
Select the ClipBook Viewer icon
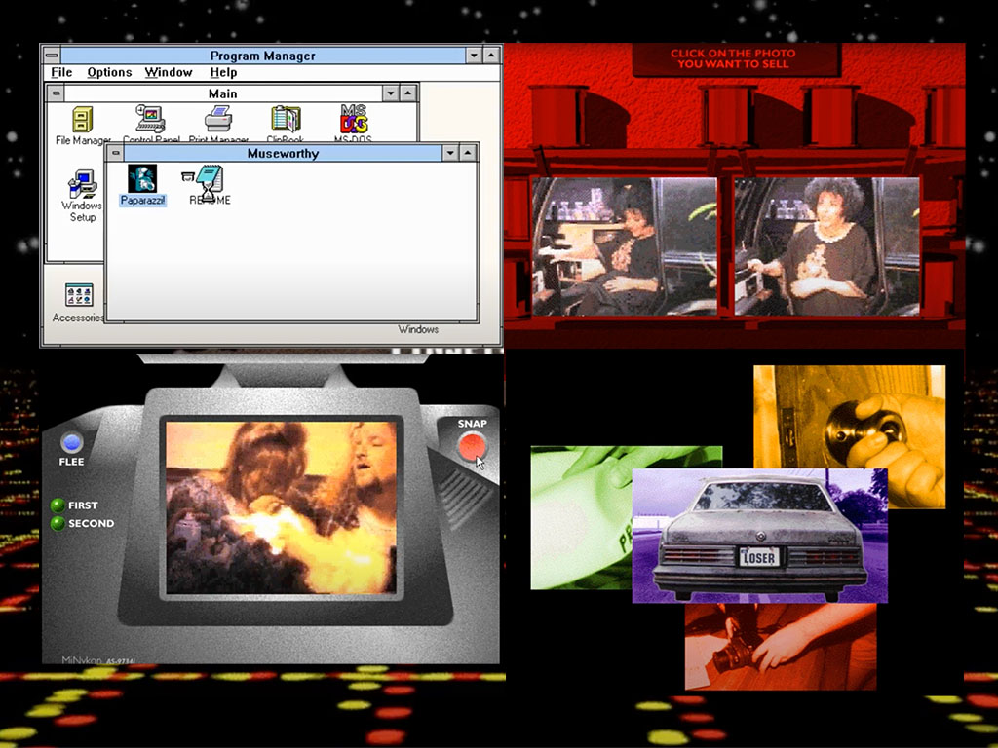point(286,121)
